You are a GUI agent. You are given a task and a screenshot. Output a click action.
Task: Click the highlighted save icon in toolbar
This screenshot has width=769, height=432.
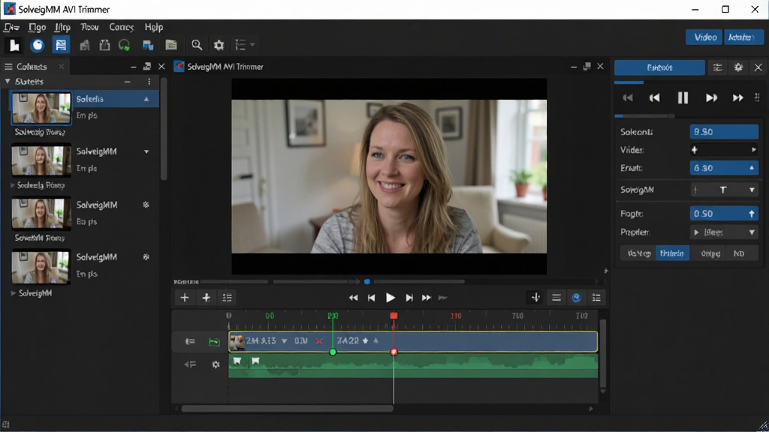tap(61, 45)
